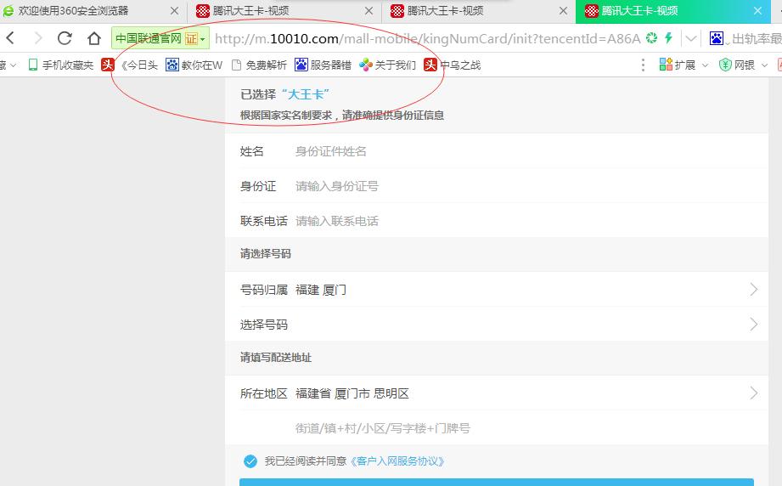The width and height of the screenshot is (782, 486).
Task: Click the 请填写配送地址 section heading
Action: tap(276, 358)
